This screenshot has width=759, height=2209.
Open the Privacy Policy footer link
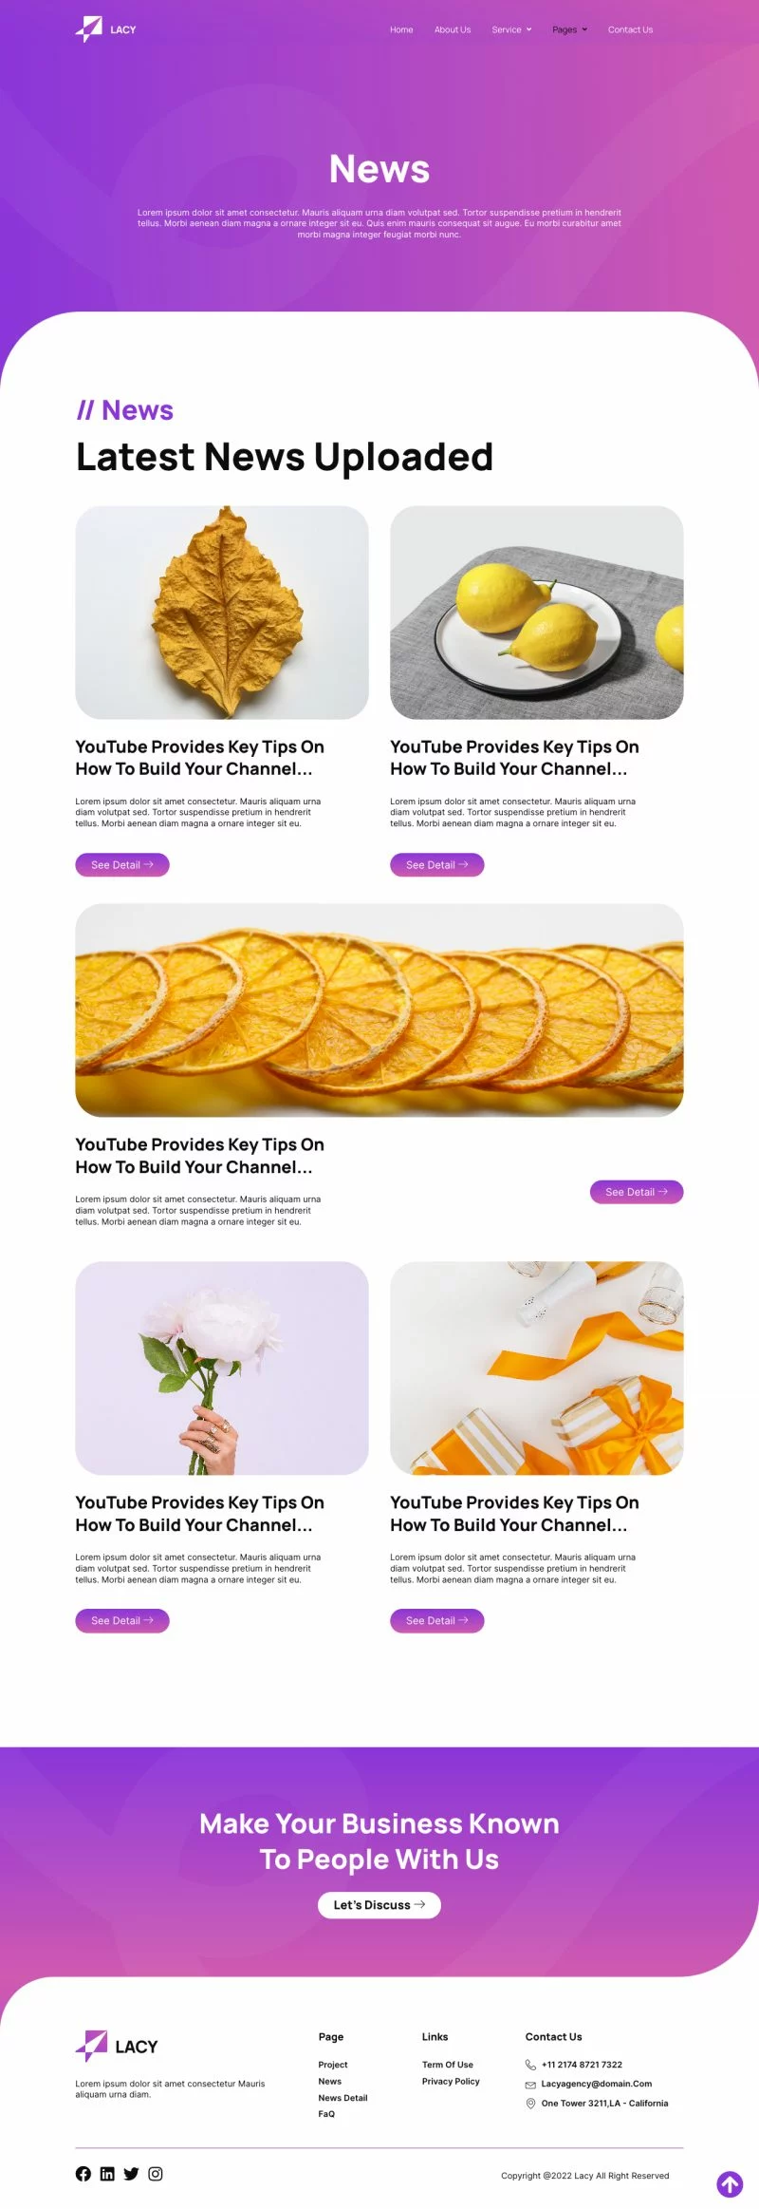coord(451,2081)
